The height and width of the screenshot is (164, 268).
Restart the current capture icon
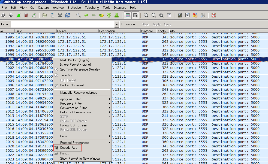pos(34,15)
